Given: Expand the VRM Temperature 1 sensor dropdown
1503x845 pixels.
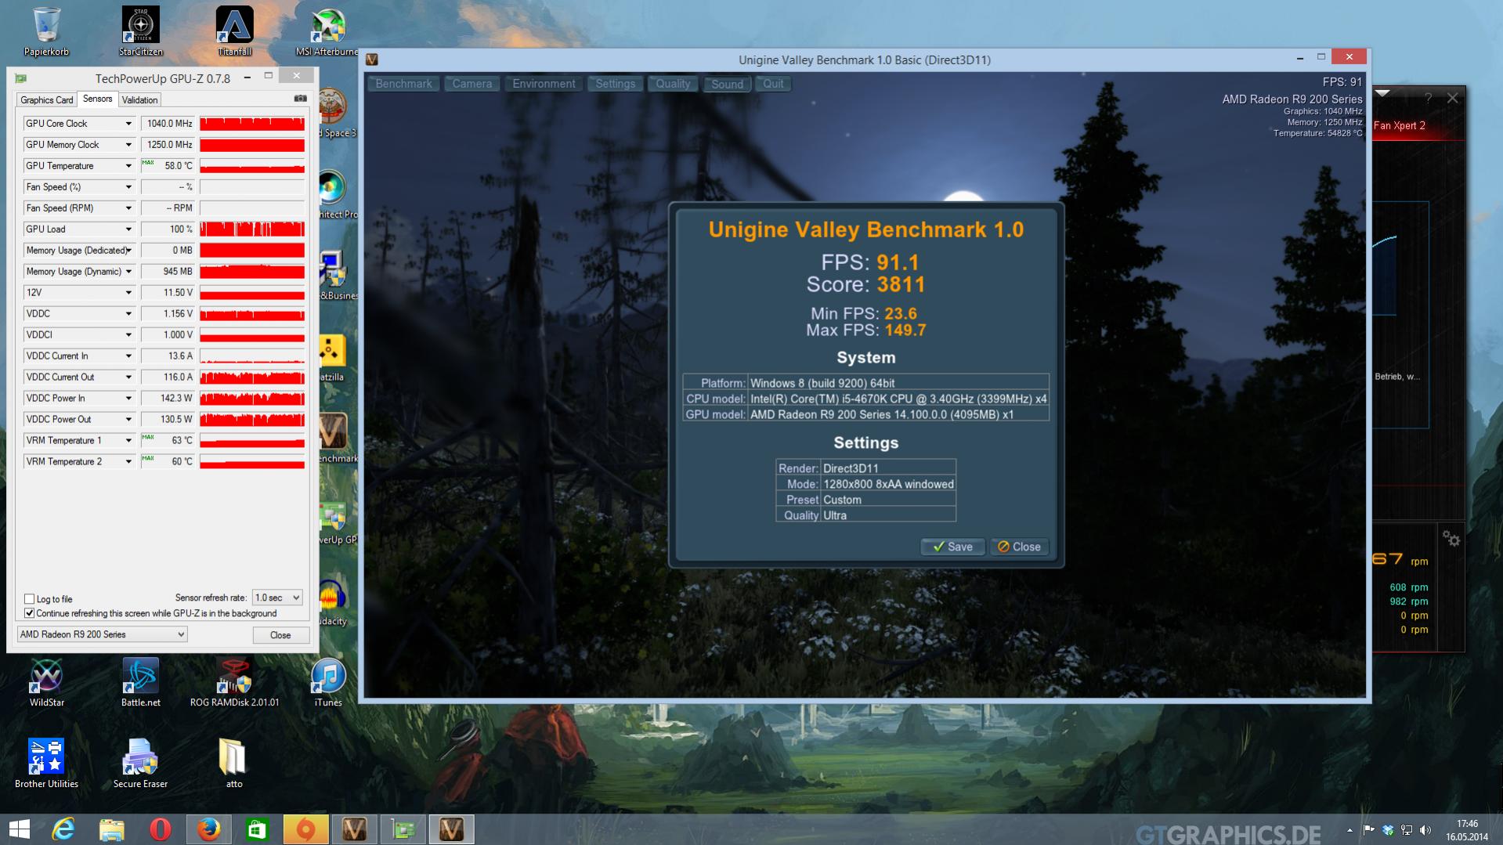Looking at the screenshot, I should click(x=128, y=441).
